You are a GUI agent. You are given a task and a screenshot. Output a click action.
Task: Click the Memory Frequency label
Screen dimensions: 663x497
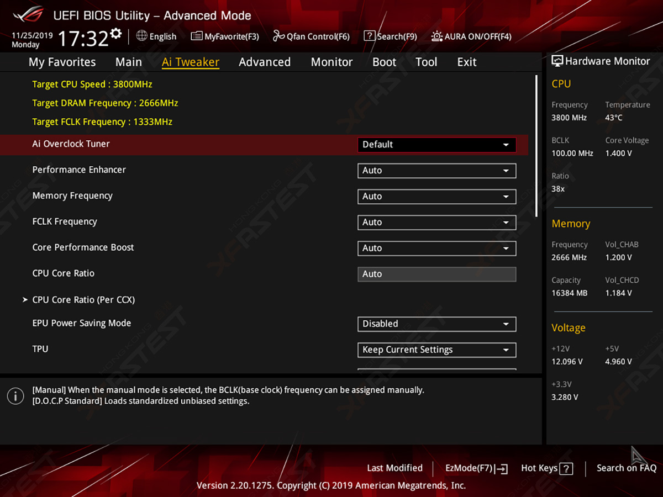72,196
